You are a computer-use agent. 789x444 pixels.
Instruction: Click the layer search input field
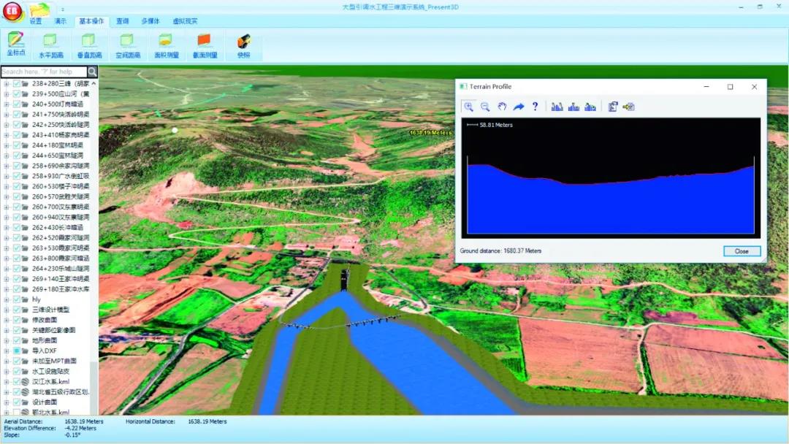(44, 72)
